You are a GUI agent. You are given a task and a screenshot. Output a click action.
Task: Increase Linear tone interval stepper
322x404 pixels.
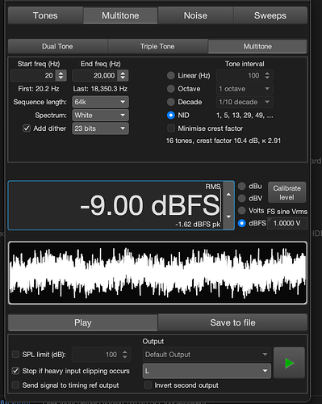(x=267, y=73)
